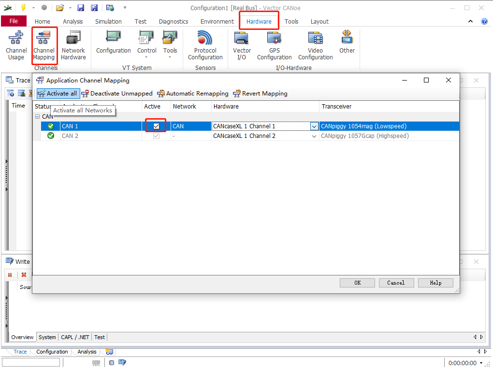This screenshot has height=369, width=493.
Task: Click the CAPL icon in status bar
Action: coord(96,363)
